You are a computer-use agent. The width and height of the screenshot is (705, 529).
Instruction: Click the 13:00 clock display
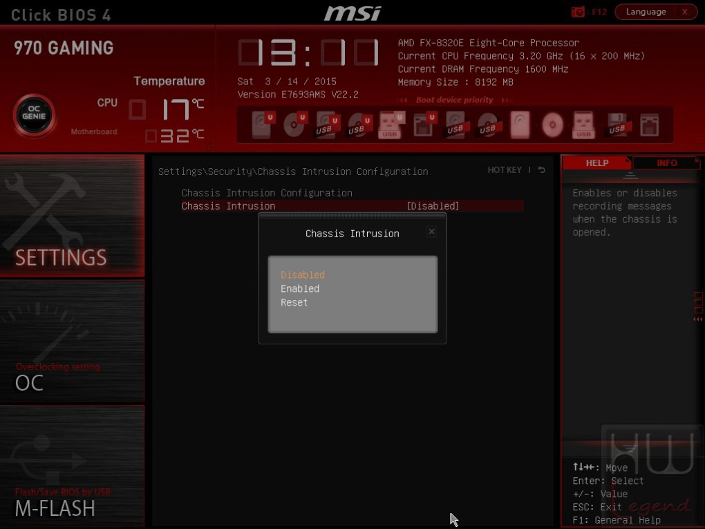coord(308,53)
